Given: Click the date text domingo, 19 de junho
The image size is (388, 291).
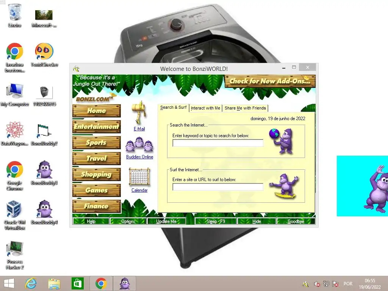Looking at the screenshot, I should (278, 119).
